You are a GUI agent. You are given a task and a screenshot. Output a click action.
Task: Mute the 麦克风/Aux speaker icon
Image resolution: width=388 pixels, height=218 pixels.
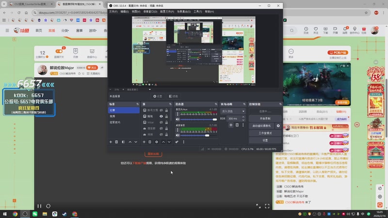coord(178,119)
